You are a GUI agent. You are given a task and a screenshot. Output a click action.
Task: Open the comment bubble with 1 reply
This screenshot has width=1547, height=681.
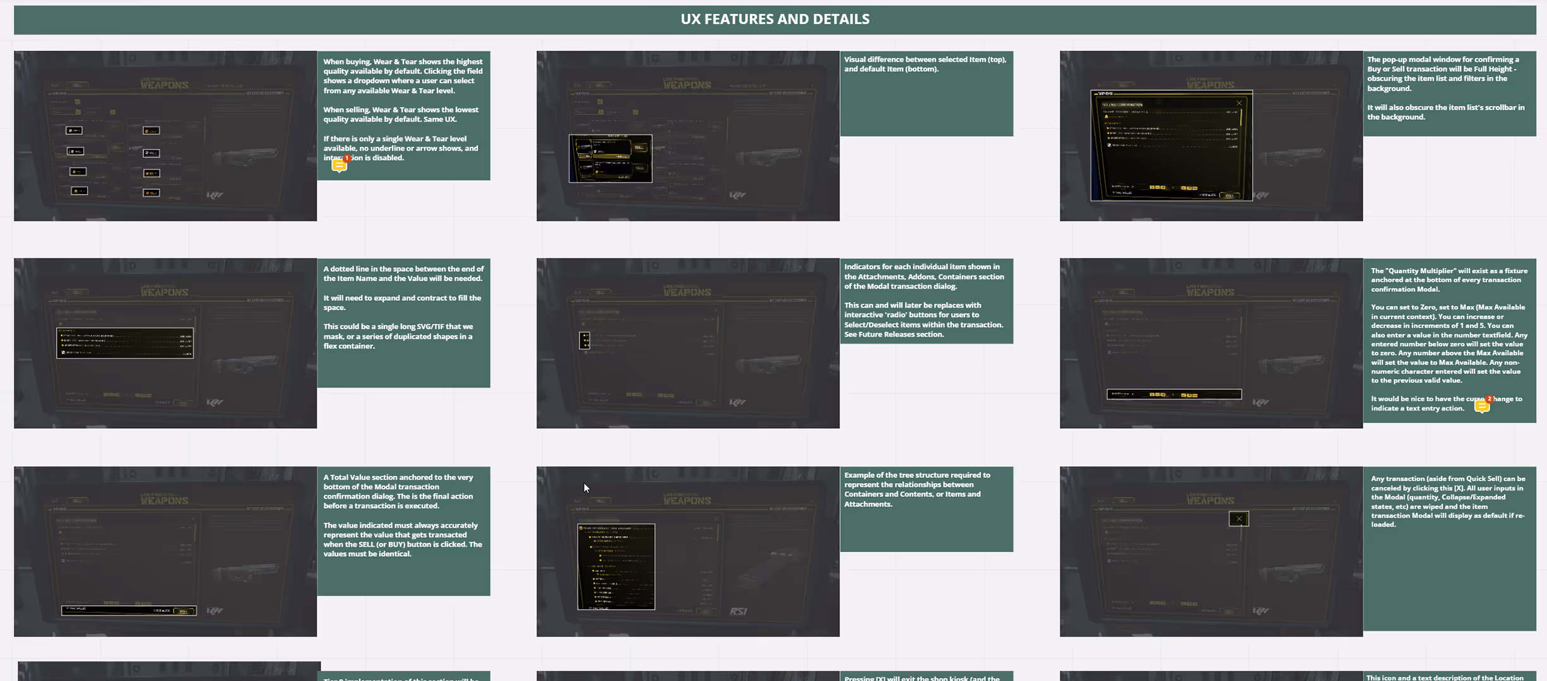(x=340, y=165)
